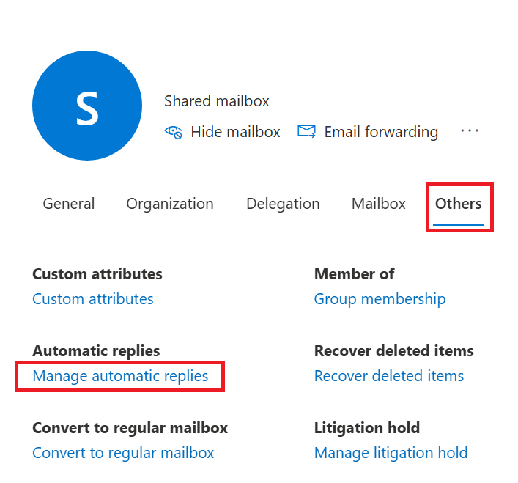
Task: Click the Litigation hold section heading
Action: click(367, 428)
